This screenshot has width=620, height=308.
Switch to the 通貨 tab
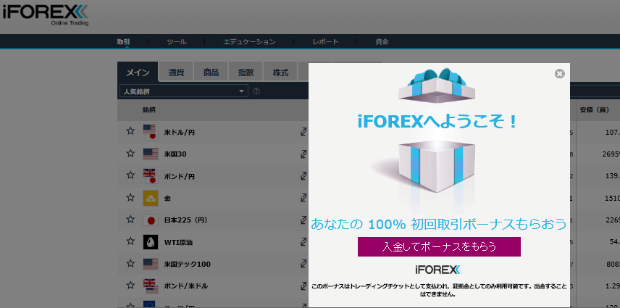click(176, 72)
